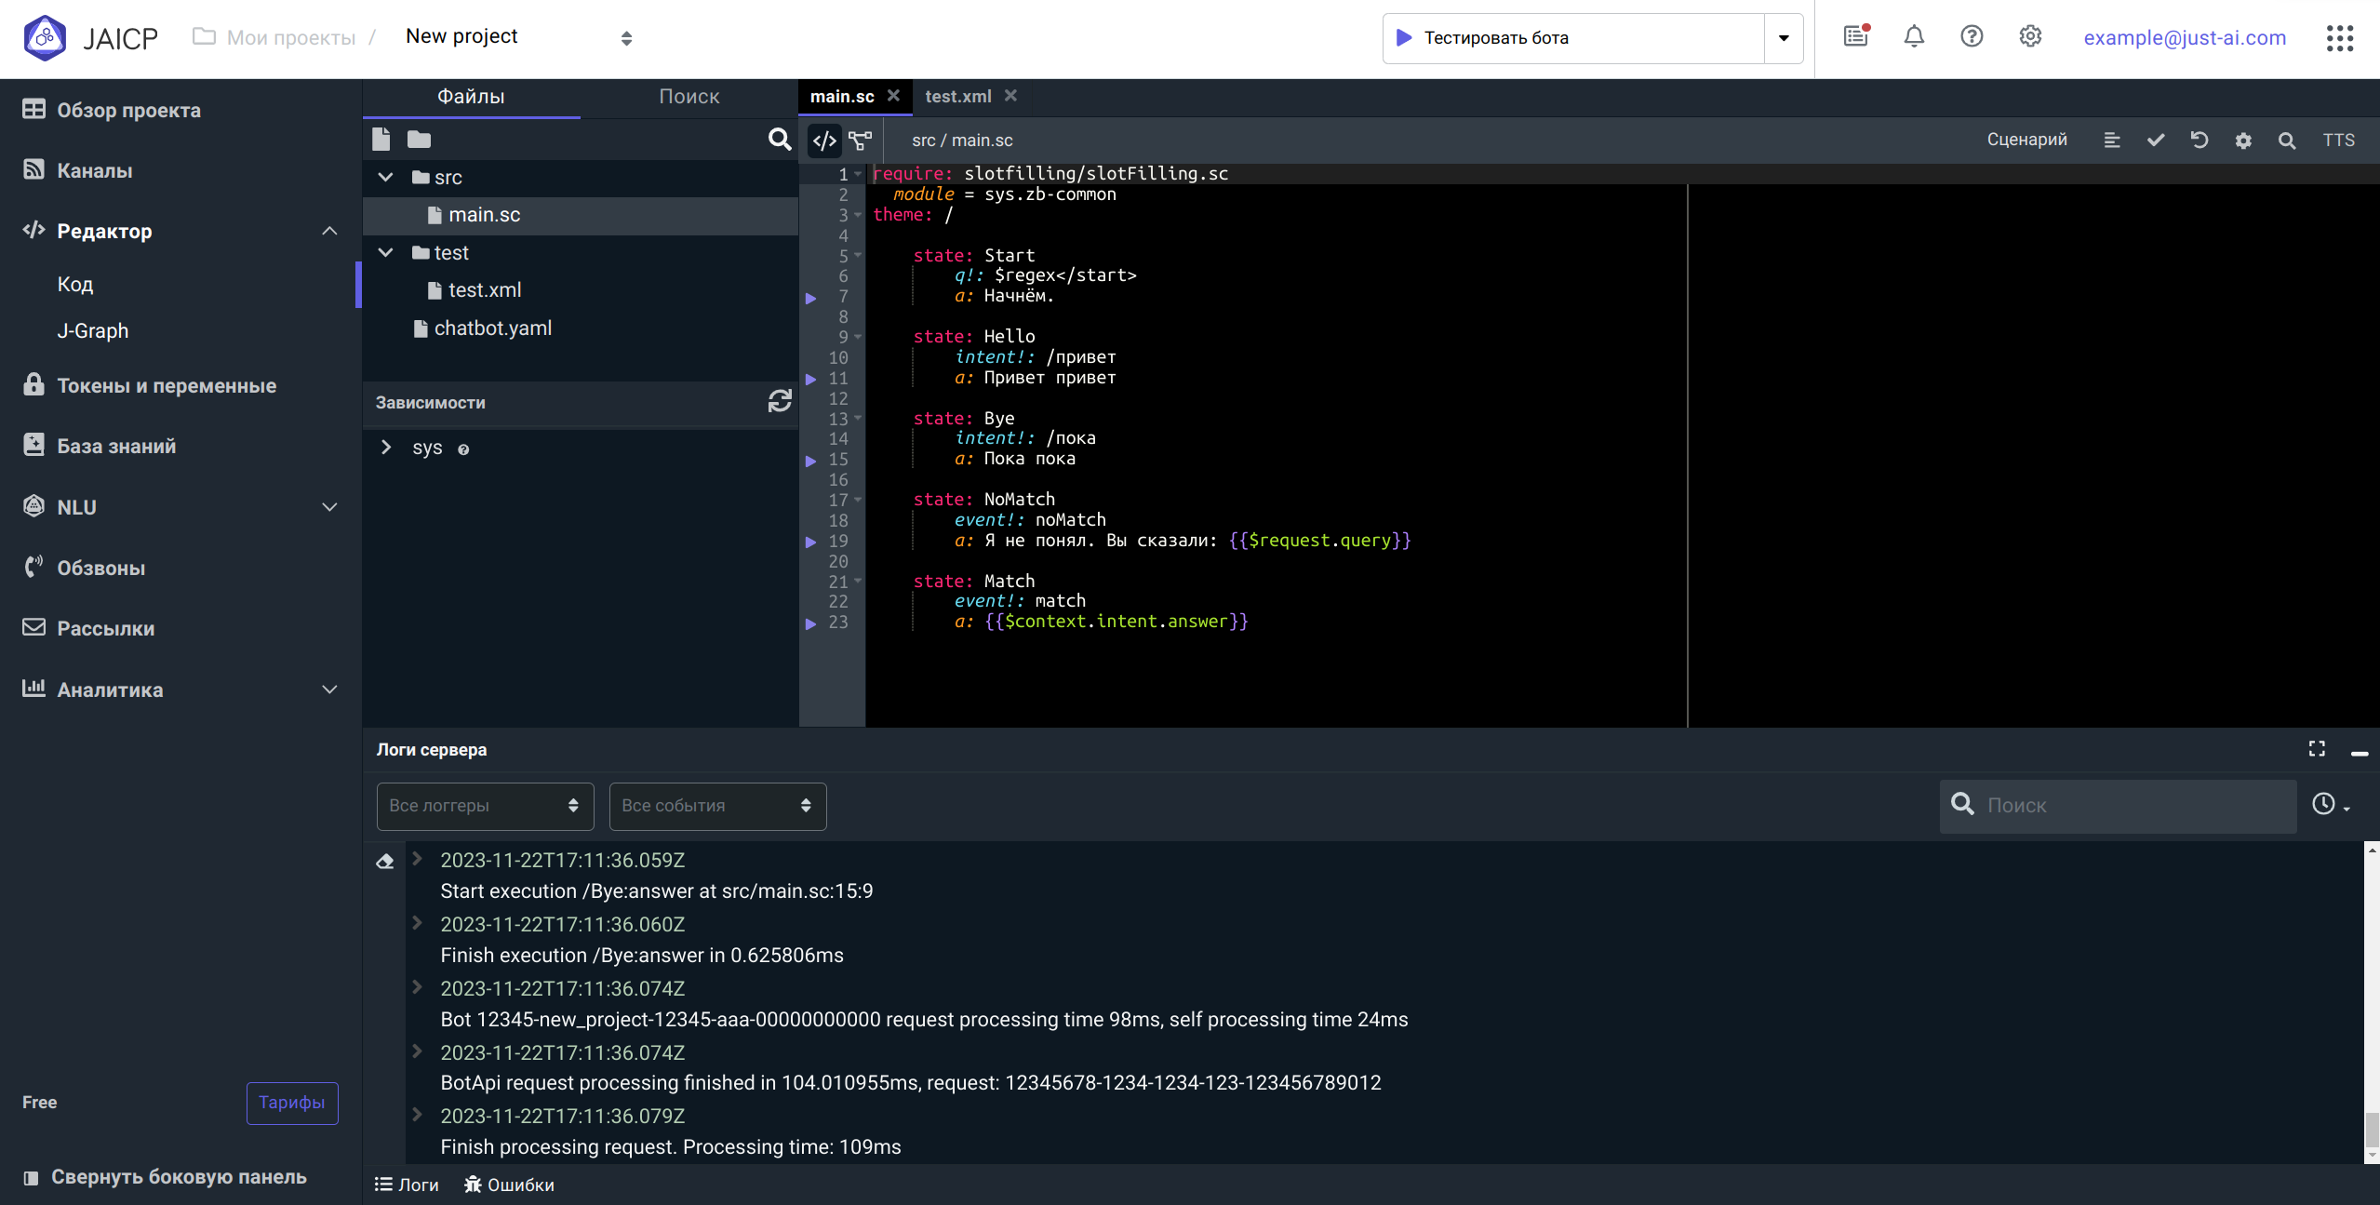Image resolution: width=2380 pixels, height=1205 pixels.
Task: Switch to the Поиск tab
Action: (x=689, y=97)
